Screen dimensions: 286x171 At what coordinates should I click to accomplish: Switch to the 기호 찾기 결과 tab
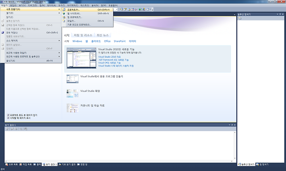67,164
